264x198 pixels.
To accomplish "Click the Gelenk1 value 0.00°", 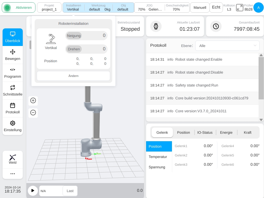I will click(208, 146).
